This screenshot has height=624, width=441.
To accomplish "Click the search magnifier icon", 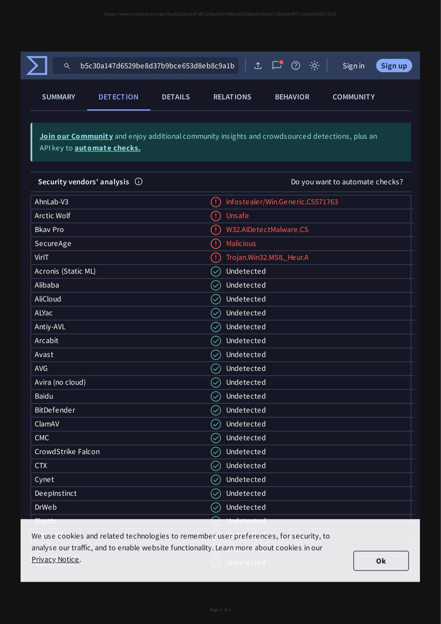I will click(x=67, y=66).
